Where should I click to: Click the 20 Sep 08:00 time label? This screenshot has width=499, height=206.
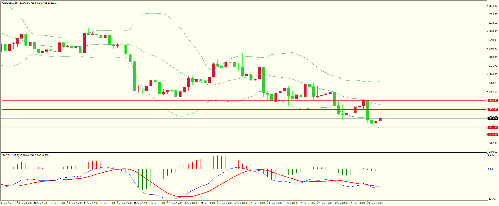pyautogui.click(x=191, y=203)
